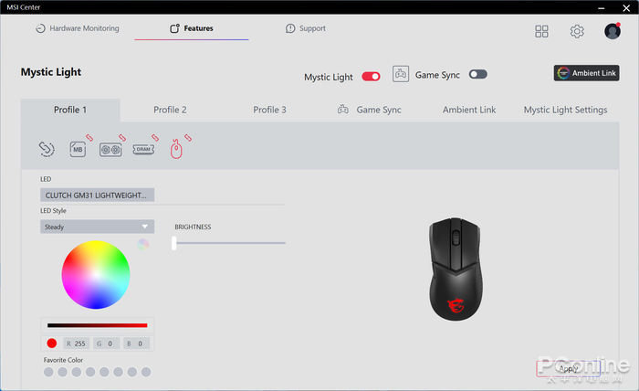Open the Game Sync profile tab
The width and height of the screenshot is (639, 391).
369,111
